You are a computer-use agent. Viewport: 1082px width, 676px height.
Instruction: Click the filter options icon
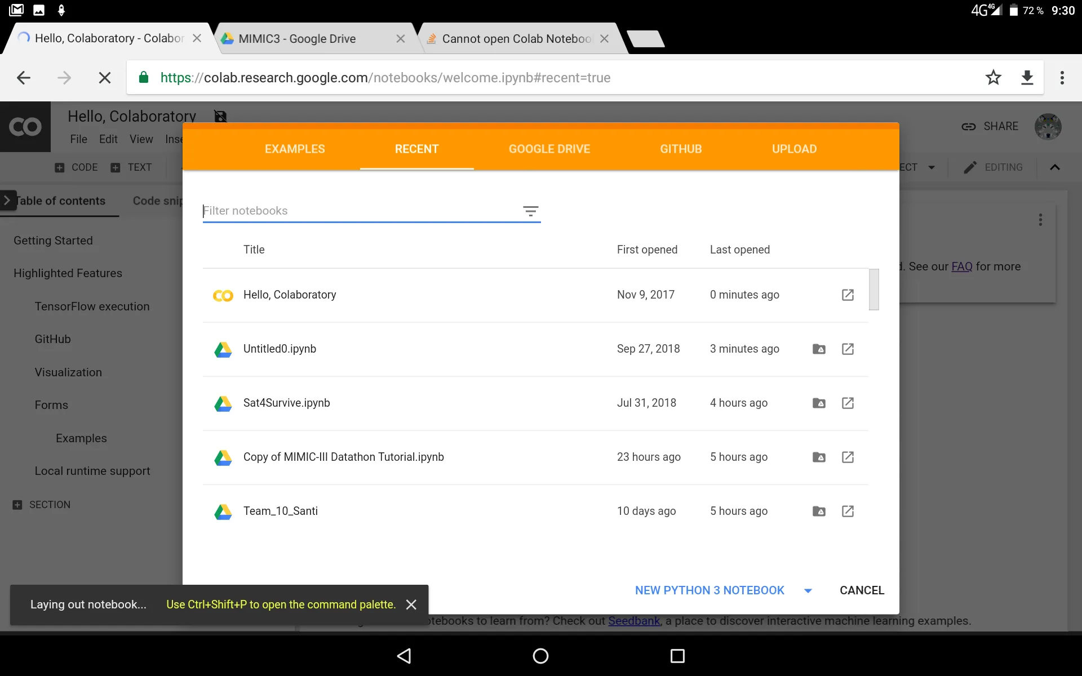pyautogui.click(x=530, y=211)
